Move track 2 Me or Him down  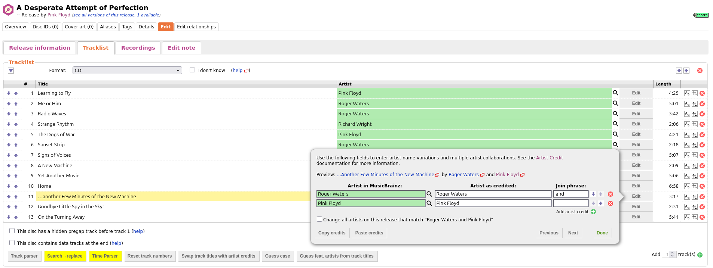9,104
